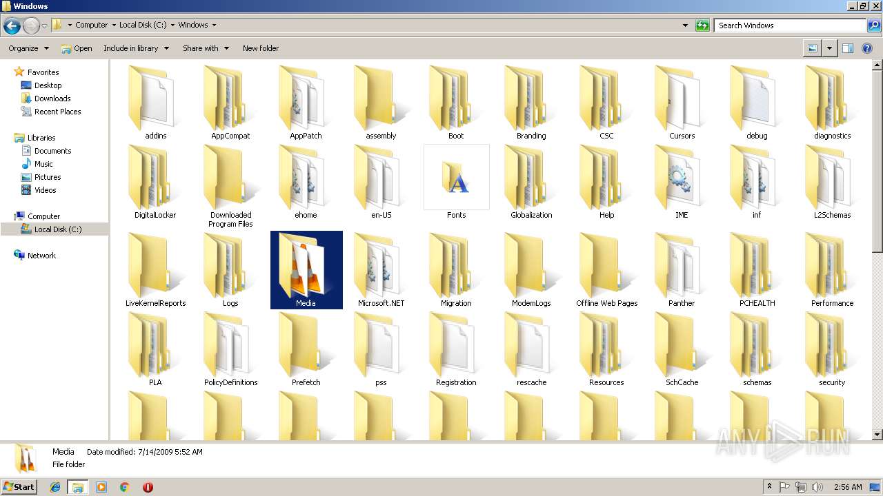
Task: Select the Branding folder
Action: [531, 103]
